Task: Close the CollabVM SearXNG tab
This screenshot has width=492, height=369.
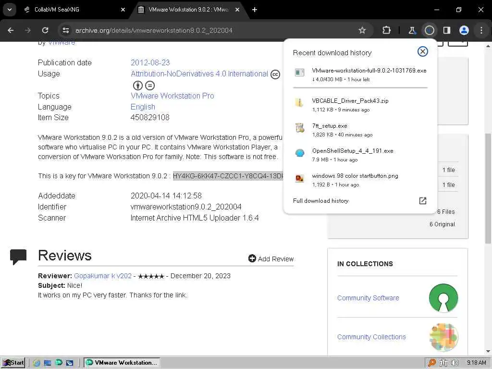Action: tap(123, 10)
